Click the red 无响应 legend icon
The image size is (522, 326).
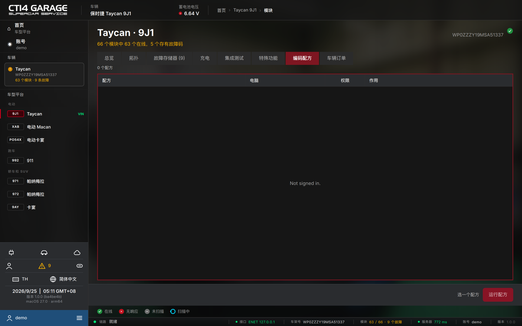point(121,311)
